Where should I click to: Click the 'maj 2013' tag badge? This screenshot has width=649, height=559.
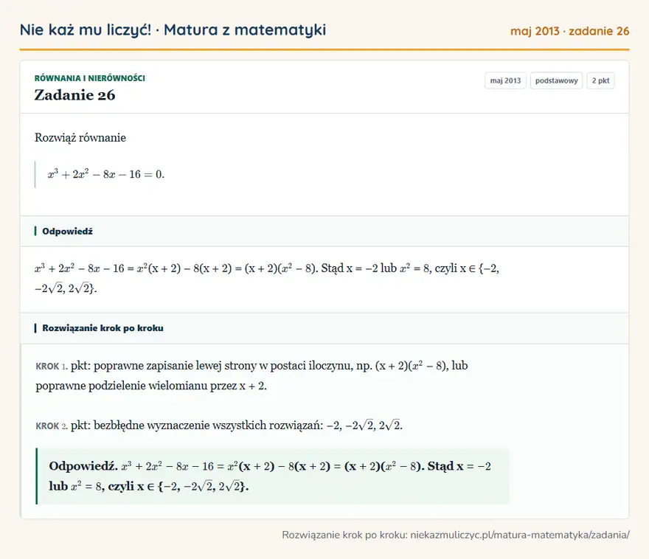click(505, 80)
